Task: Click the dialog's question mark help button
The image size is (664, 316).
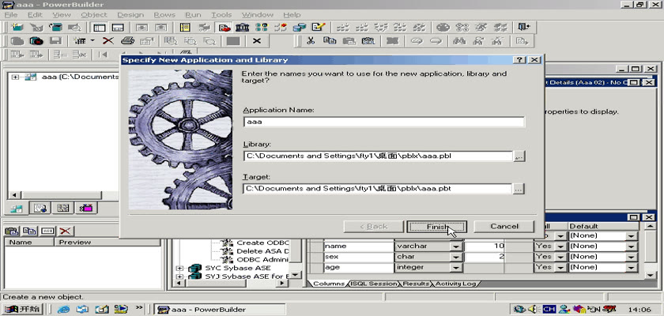Action: click(x=519, y=60)
